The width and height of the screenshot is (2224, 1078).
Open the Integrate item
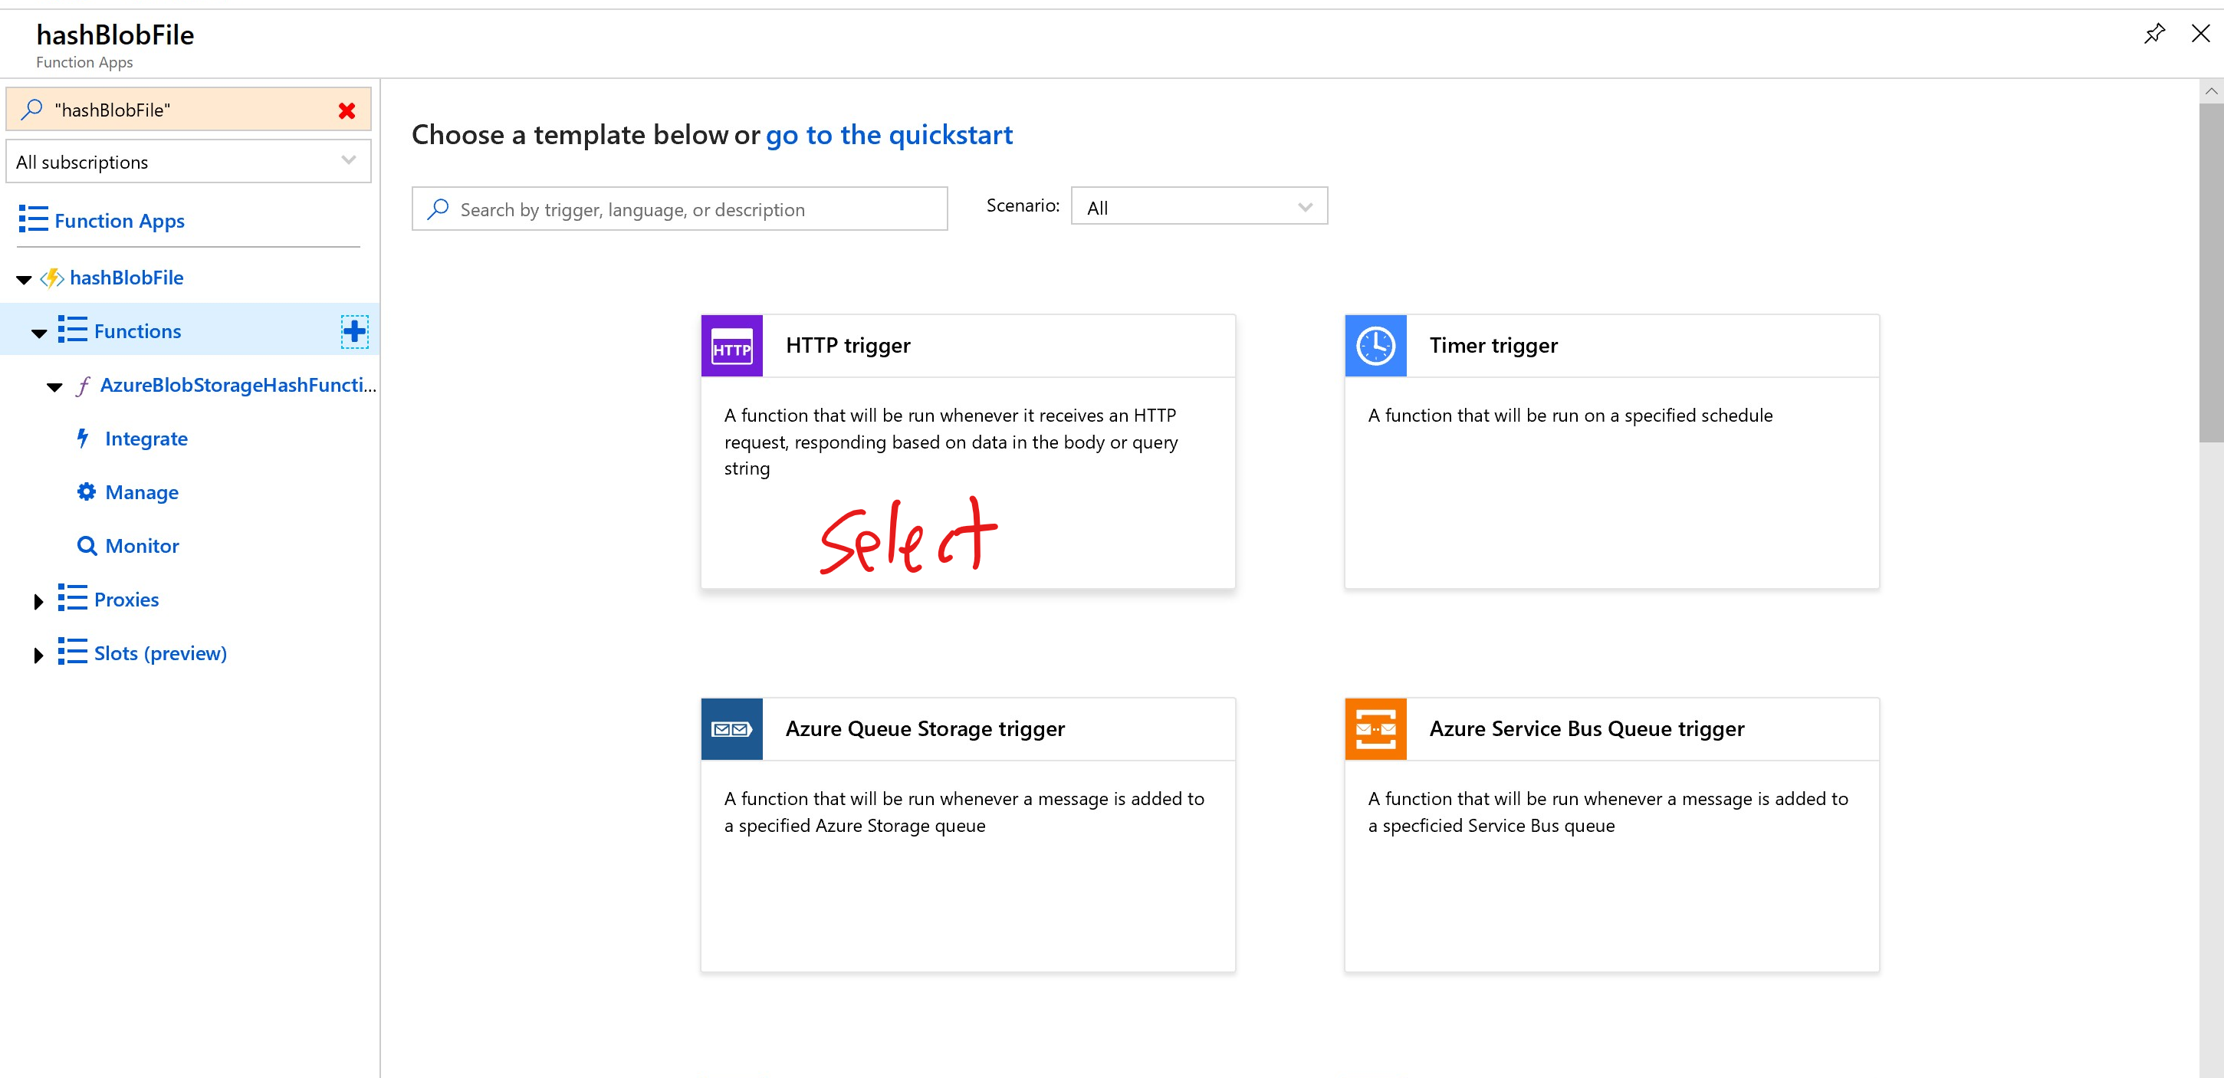146,439
